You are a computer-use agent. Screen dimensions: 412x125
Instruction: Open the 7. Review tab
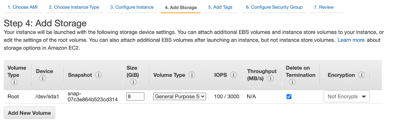coord(324,7)
